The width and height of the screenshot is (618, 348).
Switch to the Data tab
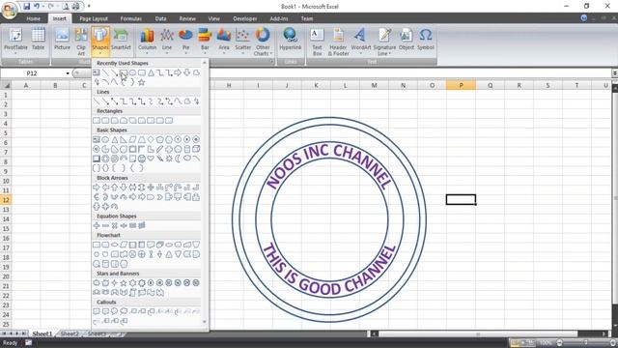click(160, 18)
